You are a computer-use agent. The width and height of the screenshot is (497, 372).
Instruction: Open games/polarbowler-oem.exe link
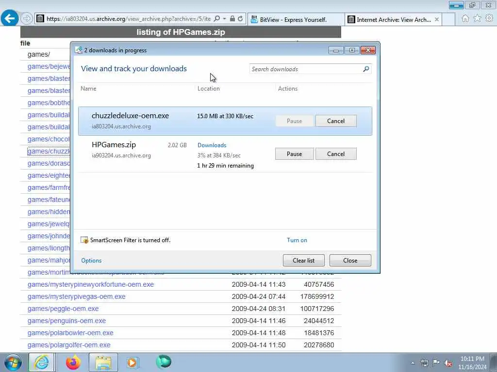[x=70, y=333]
